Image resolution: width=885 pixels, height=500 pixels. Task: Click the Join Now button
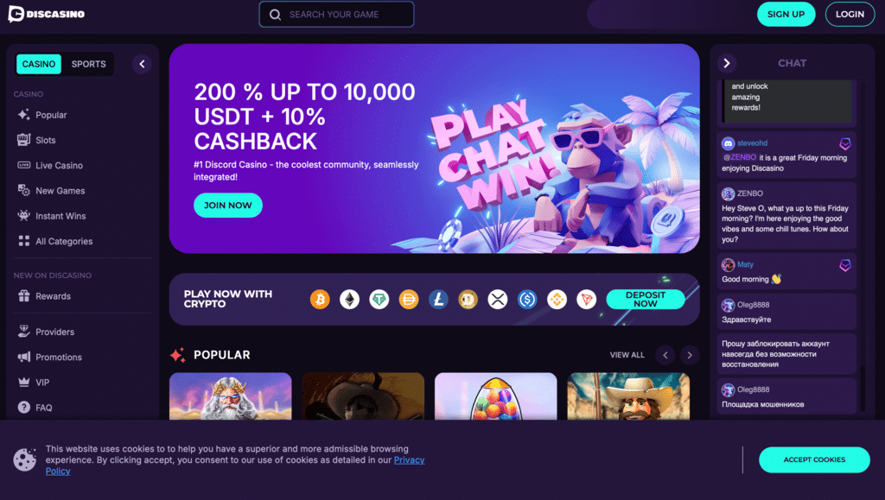coord(228,206)
